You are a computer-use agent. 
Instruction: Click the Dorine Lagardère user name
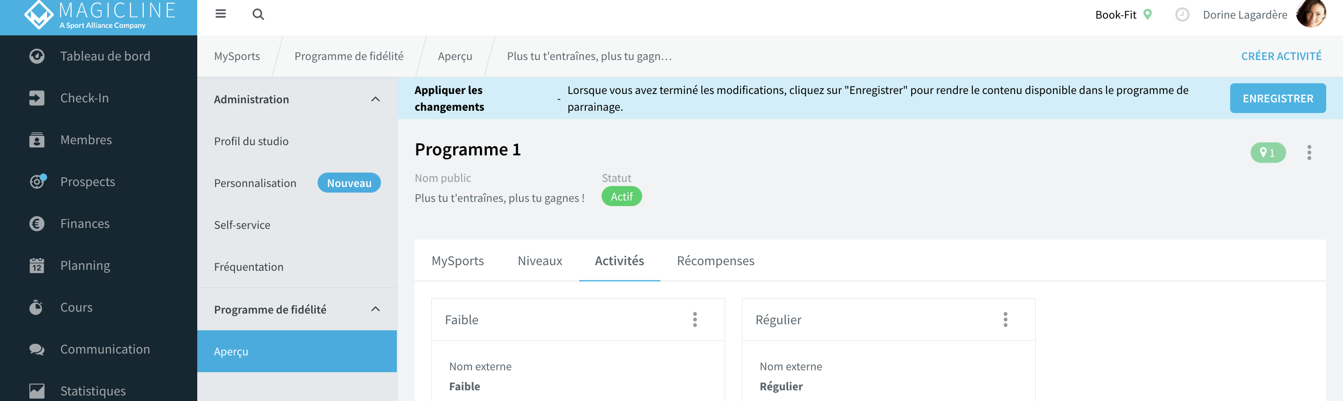[x=1245, y=14]
